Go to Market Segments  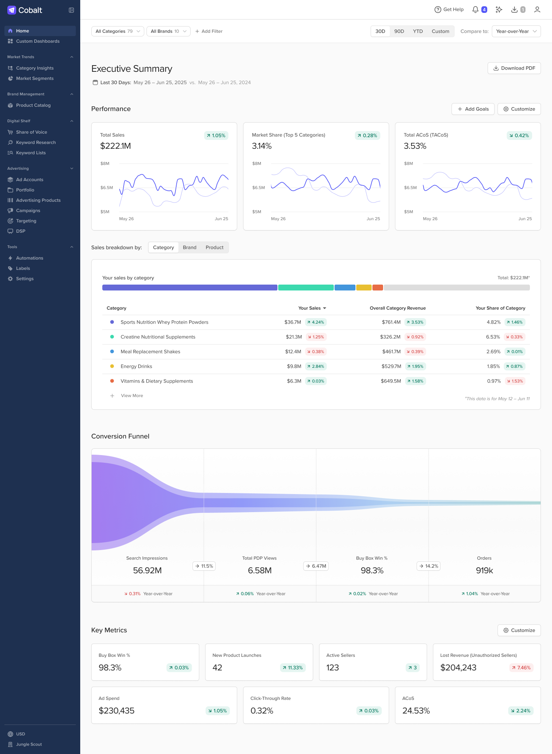tap(35, 78)
